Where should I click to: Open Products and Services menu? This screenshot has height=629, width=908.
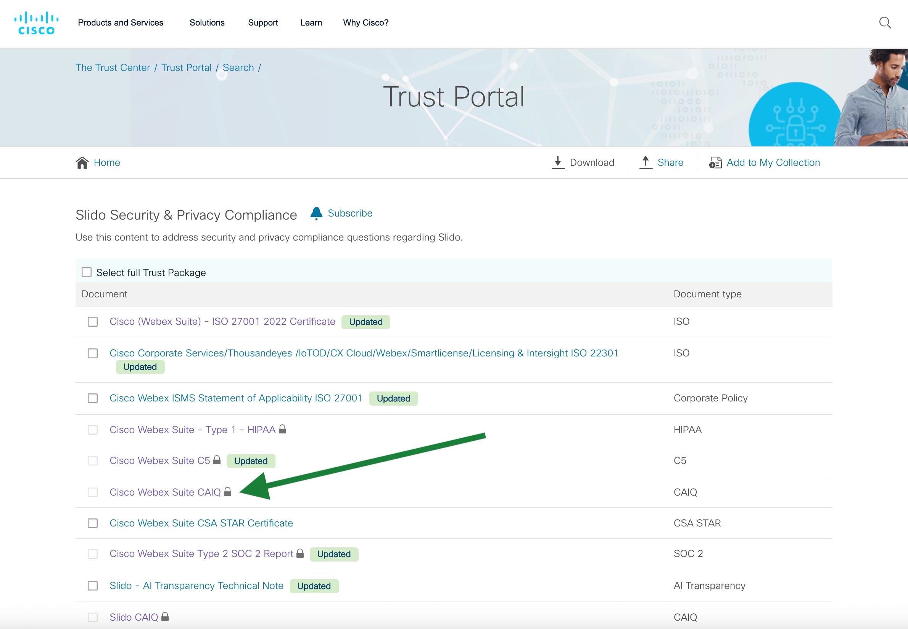pyautogui.click(x=120, y=23)
